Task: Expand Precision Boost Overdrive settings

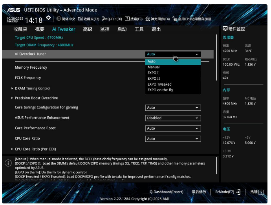Action: coord(36,98)
